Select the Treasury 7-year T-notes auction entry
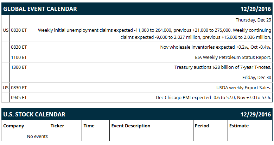This screenshot has height=145, width=274. click(223, 67)
